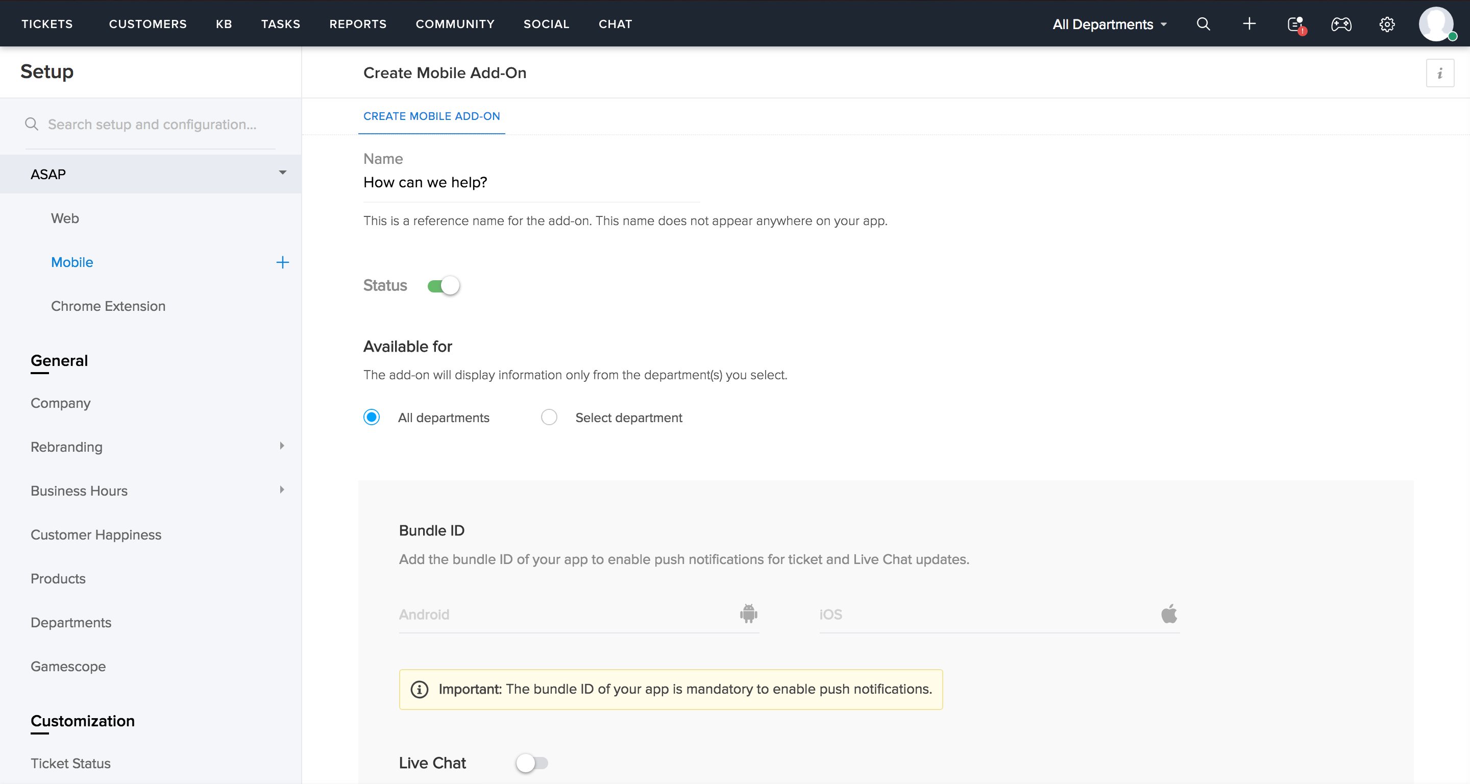Go to Customer Happiness settings
The width and height of the screenshot is (1470, 784).
[x=96, y=535]
